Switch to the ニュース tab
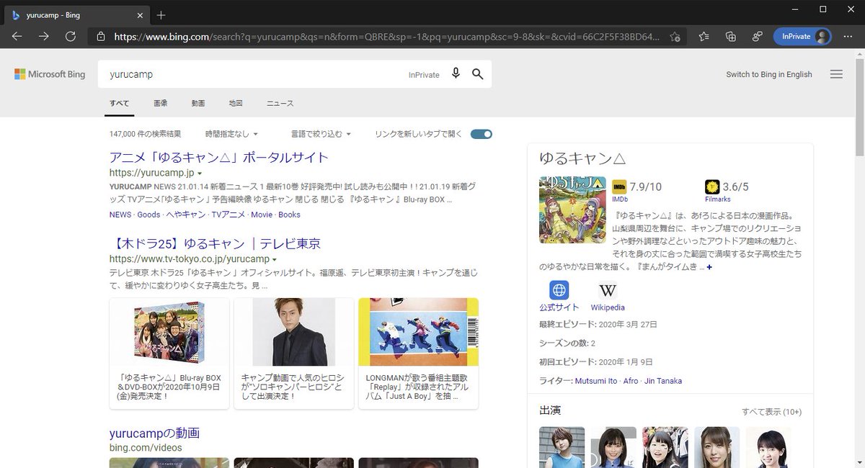The height and width of the screenshot is (468, 865). 280,103
